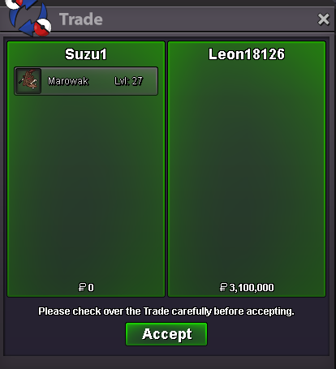Image resolution: width=336 pixels, height=369 pixels.
Task: Click Suzu1's money amount of 0
Action: coord(91,287)
